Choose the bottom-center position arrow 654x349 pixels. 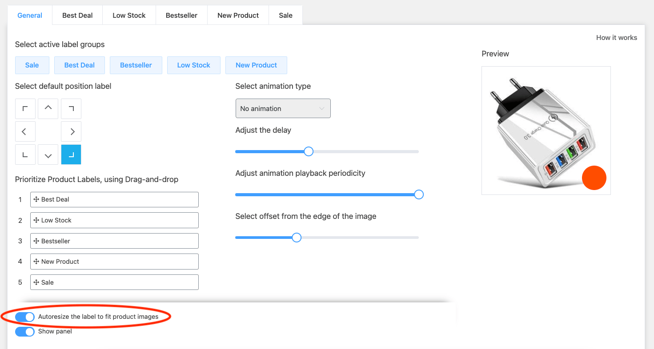pos(48,154)
